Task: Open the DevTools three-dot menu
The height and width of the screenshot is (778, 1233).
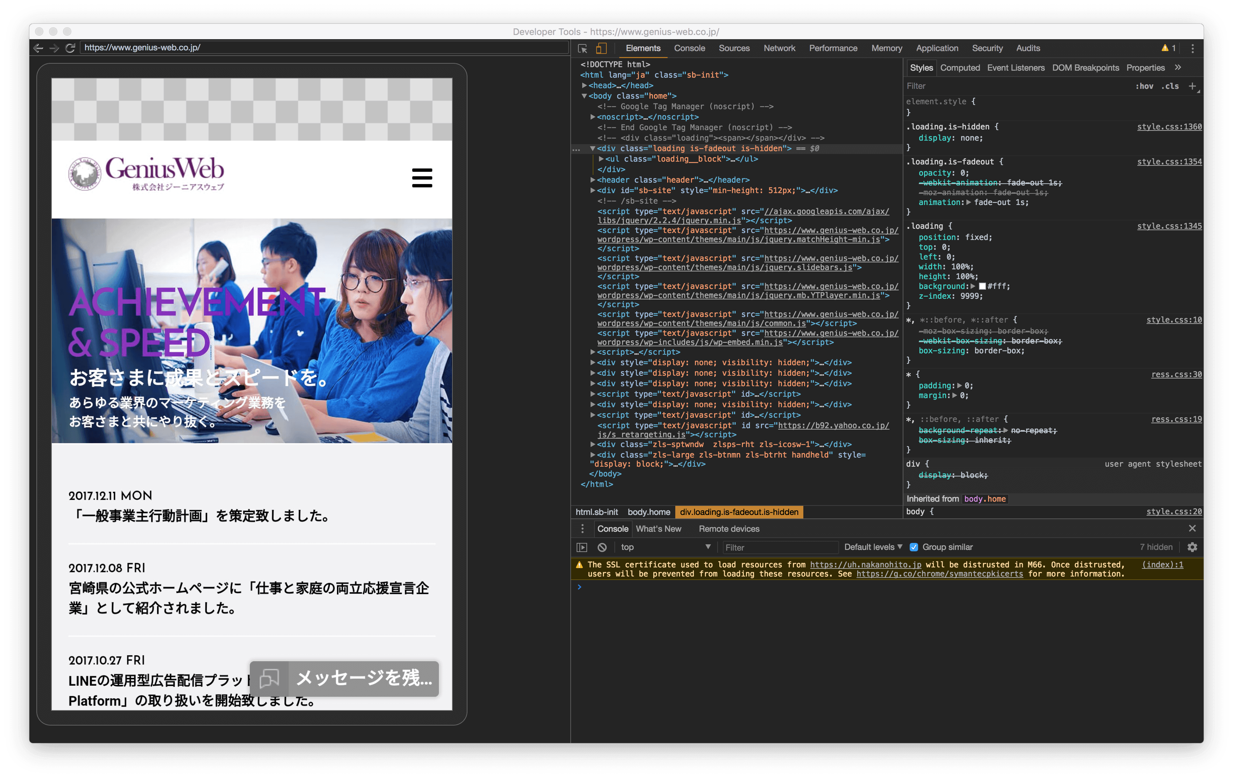Action: [1192, 48]
